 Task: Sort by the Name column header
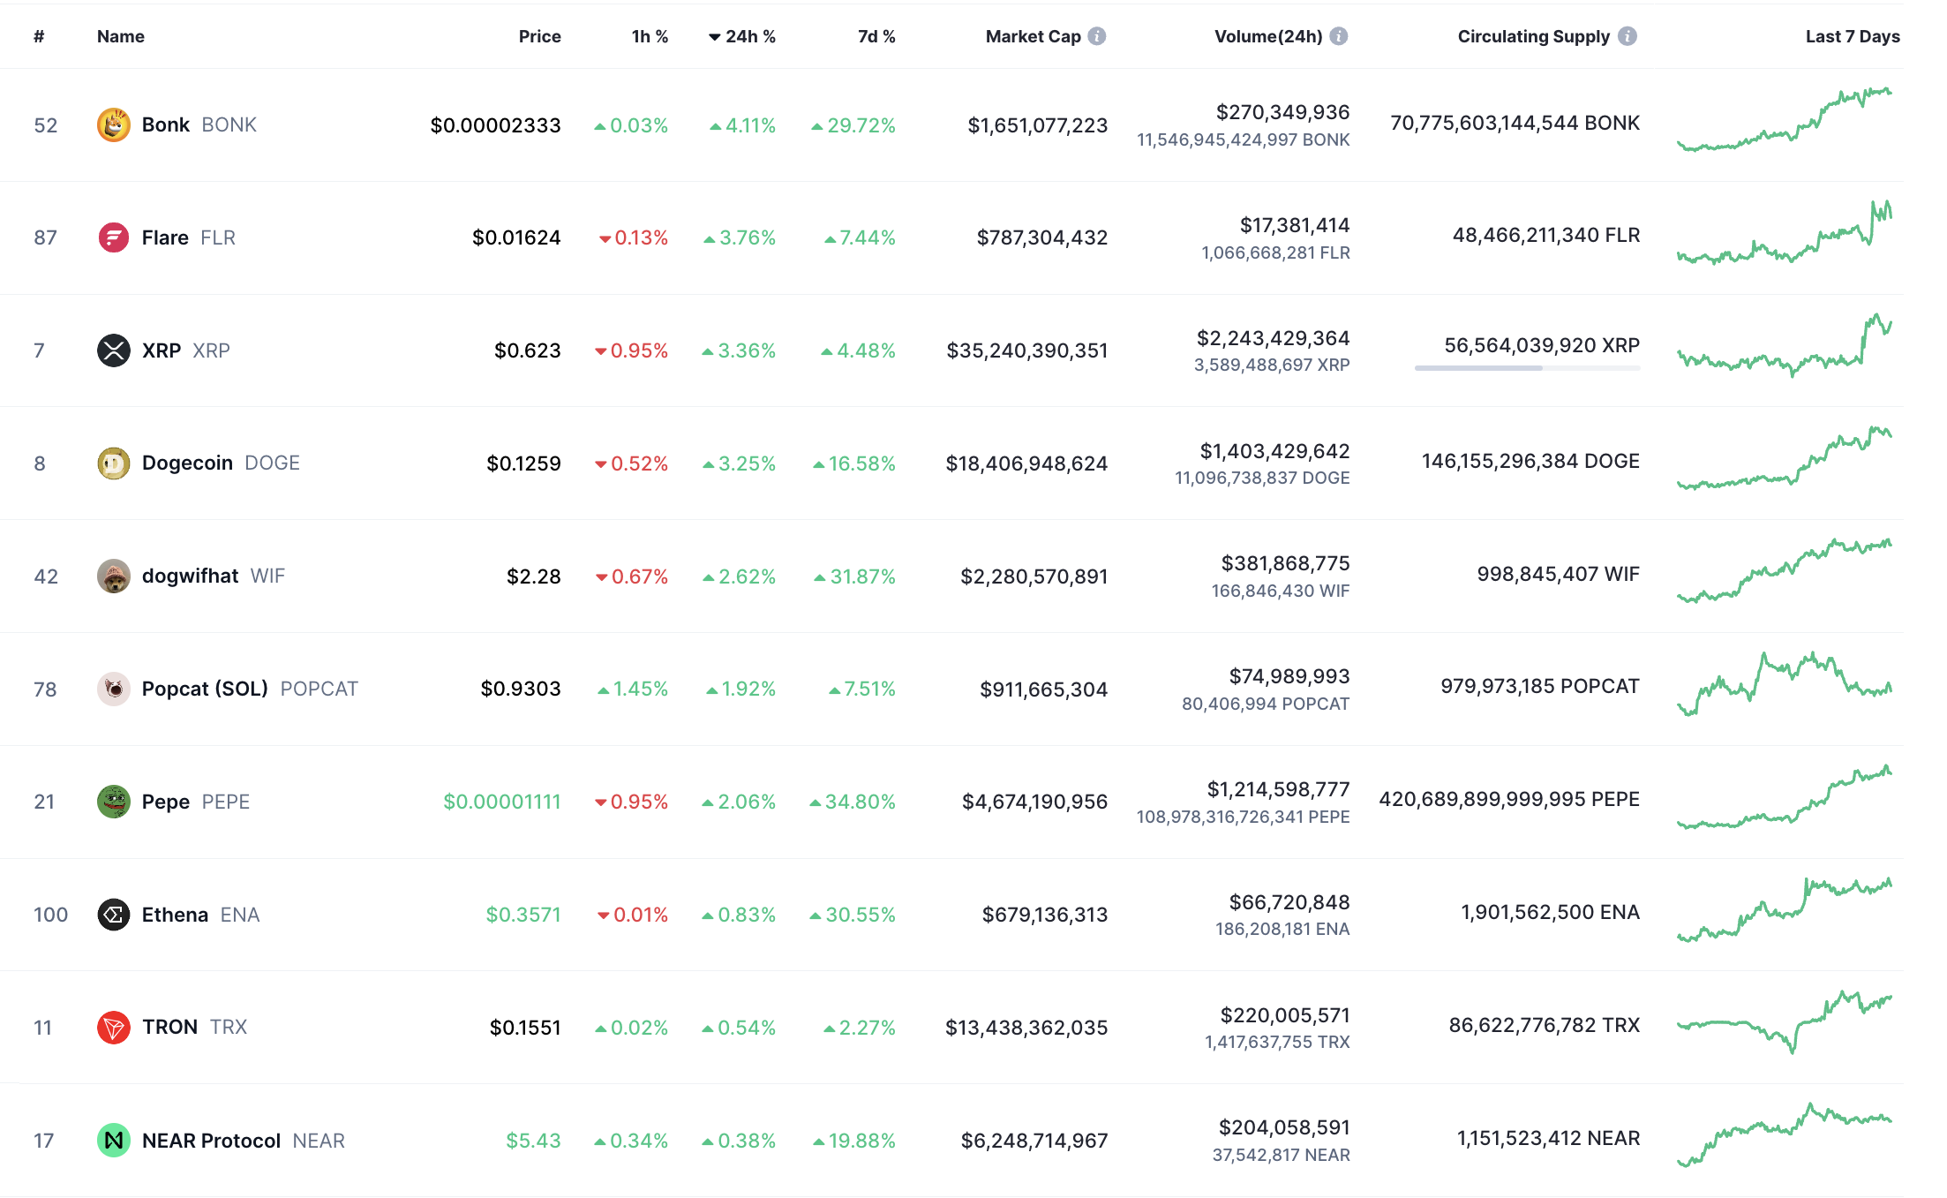tap(121, 37)
